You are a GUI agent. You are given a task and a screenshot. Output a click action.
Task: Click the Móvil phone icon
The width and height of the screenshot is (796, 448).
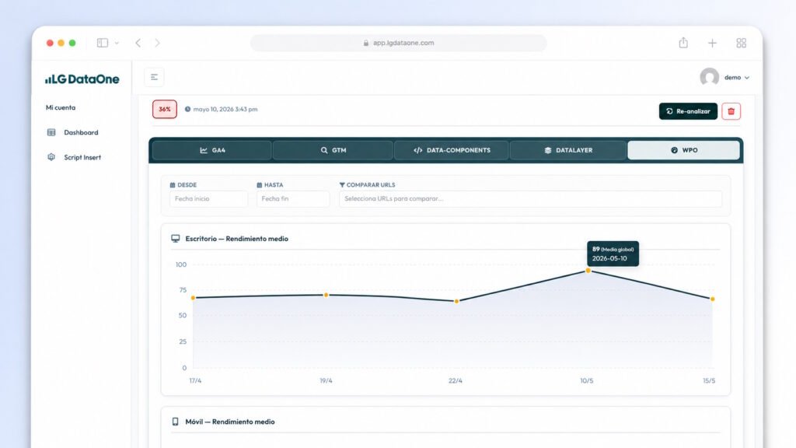(x=175, y=422)
